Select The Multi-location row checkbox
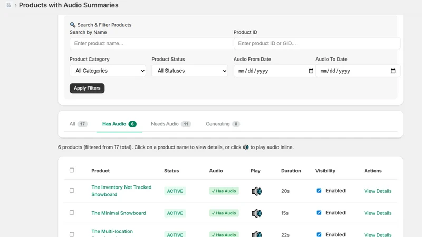The height and width of the screenshot is (237, 422). click(72, 234)
